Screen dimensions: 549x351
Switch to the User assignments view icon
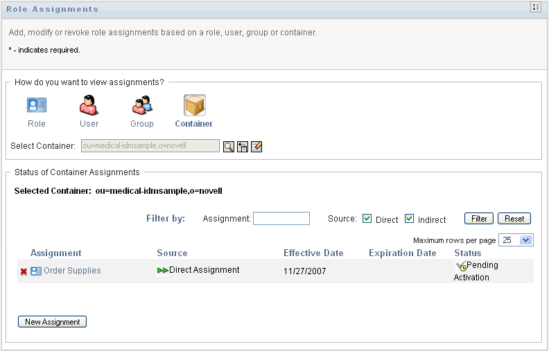89,106
